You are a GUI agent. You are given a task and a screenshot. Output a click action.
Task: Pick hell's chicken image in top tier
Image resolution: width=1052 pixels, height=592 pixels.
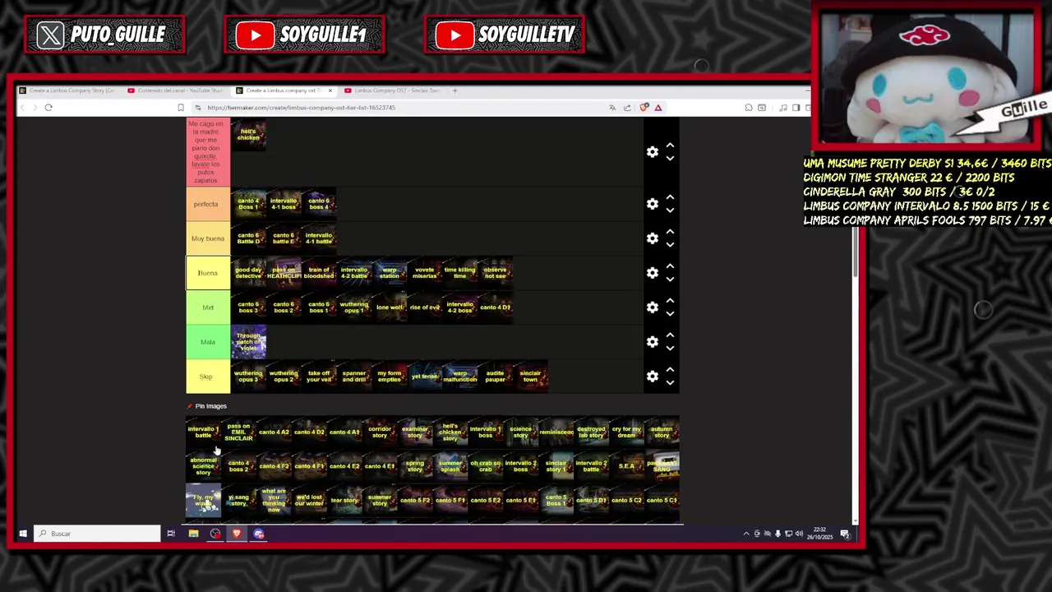pos(248,134)
